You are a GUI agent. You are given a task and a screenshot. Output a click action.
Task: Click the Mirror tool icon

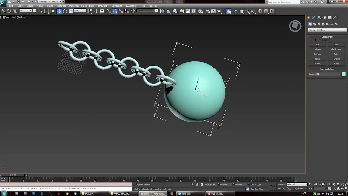click(x=162, y=11)
